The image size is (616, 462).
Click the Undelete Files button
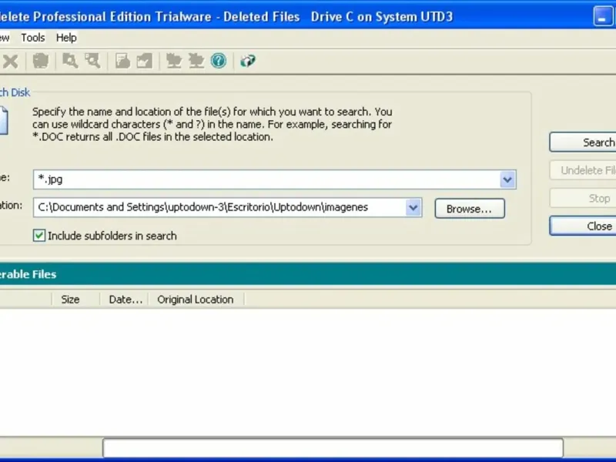pos(583,170)
